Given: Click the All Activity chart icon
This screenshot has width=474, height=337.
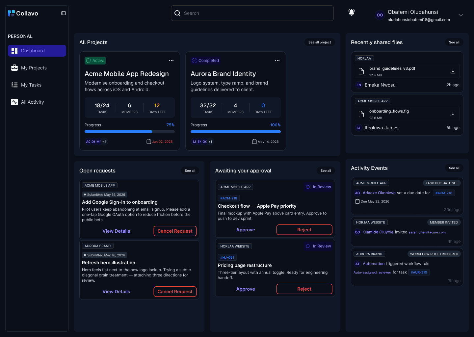Looking at the screenshot, I should tap(14, 102).
